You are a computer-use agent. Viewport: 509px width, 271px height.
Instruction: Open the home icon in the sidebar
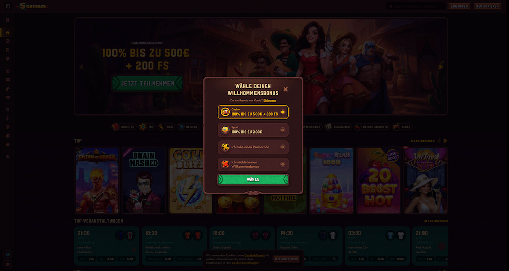click(8, 33)
